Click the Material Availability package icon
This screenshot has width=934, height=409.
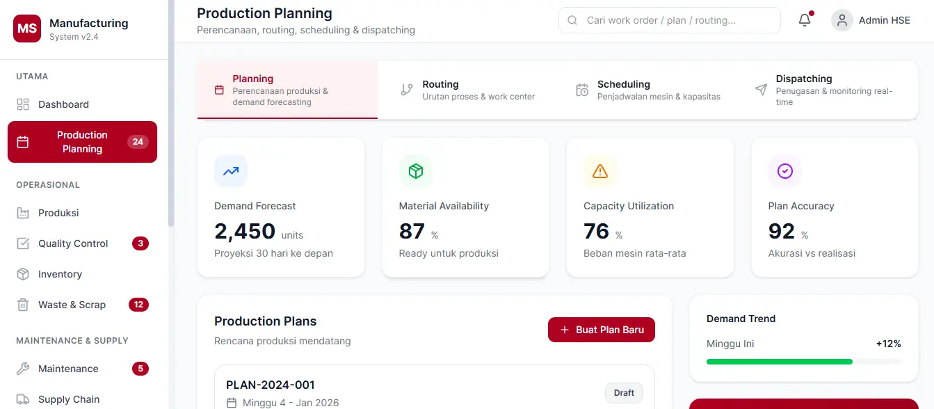coord(415,171)
